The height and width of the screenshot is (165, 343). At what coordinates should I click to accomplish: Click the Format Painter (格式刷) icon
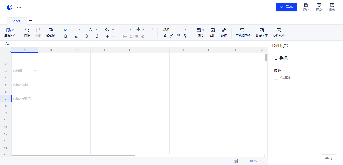click(50, 30)
